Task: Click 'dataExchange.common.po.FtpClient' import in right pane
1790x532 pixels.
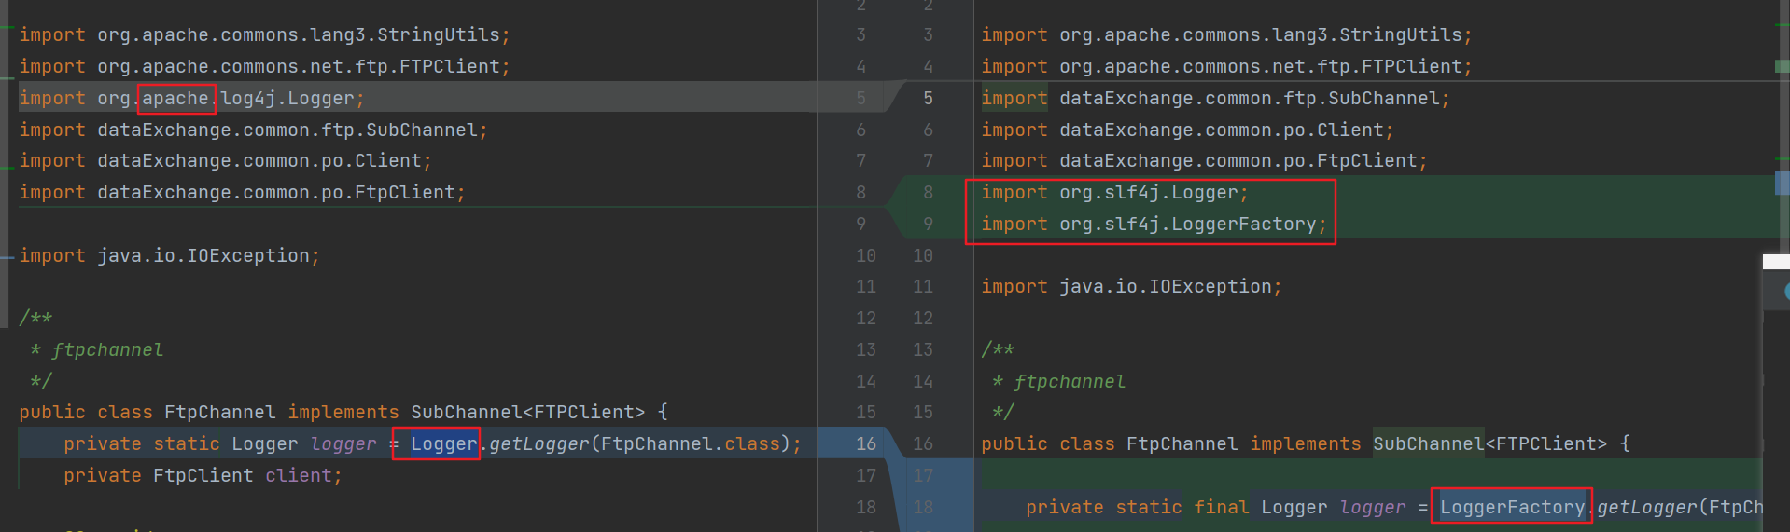Action: (x=1204, y=160)
